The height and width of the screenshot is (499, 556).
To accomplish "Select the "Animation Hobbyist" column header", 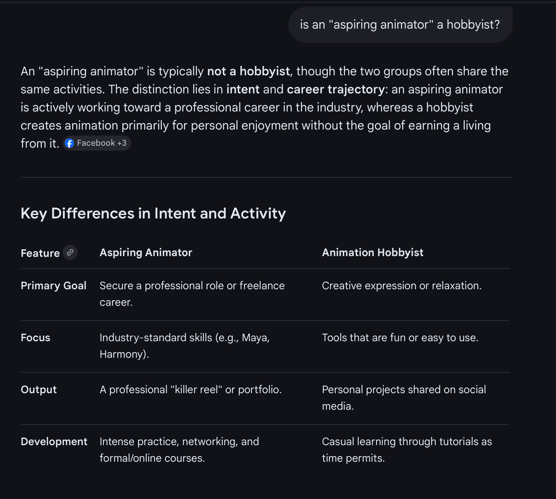I will [373, 252].
